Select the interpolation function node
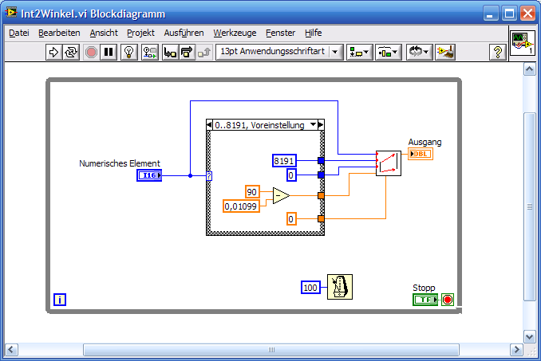This screenshot has height=361, width=541. 389,163
